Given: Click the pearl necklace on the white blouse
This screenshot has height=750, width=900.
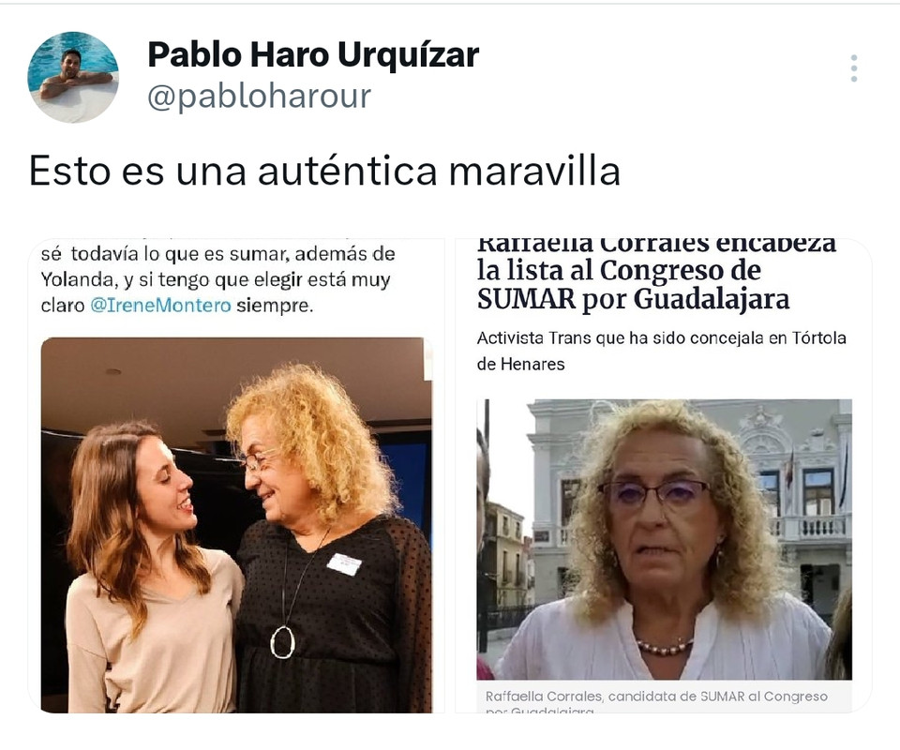Looking at the screenshot, I should point(664,647).
